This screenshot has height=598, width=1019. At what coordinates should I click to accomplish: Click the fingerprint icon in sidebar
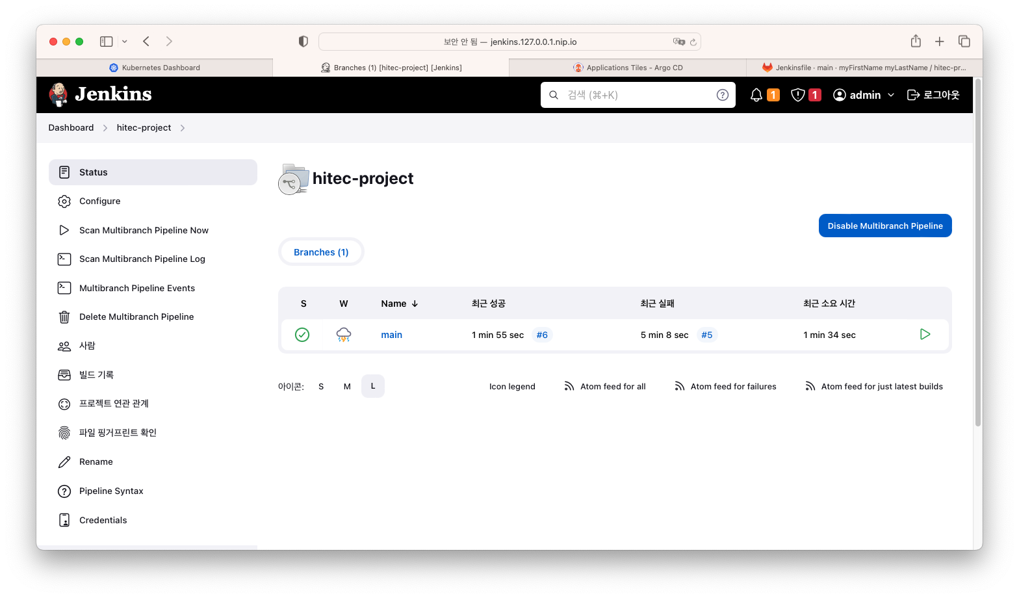click(x=64, y=433)
